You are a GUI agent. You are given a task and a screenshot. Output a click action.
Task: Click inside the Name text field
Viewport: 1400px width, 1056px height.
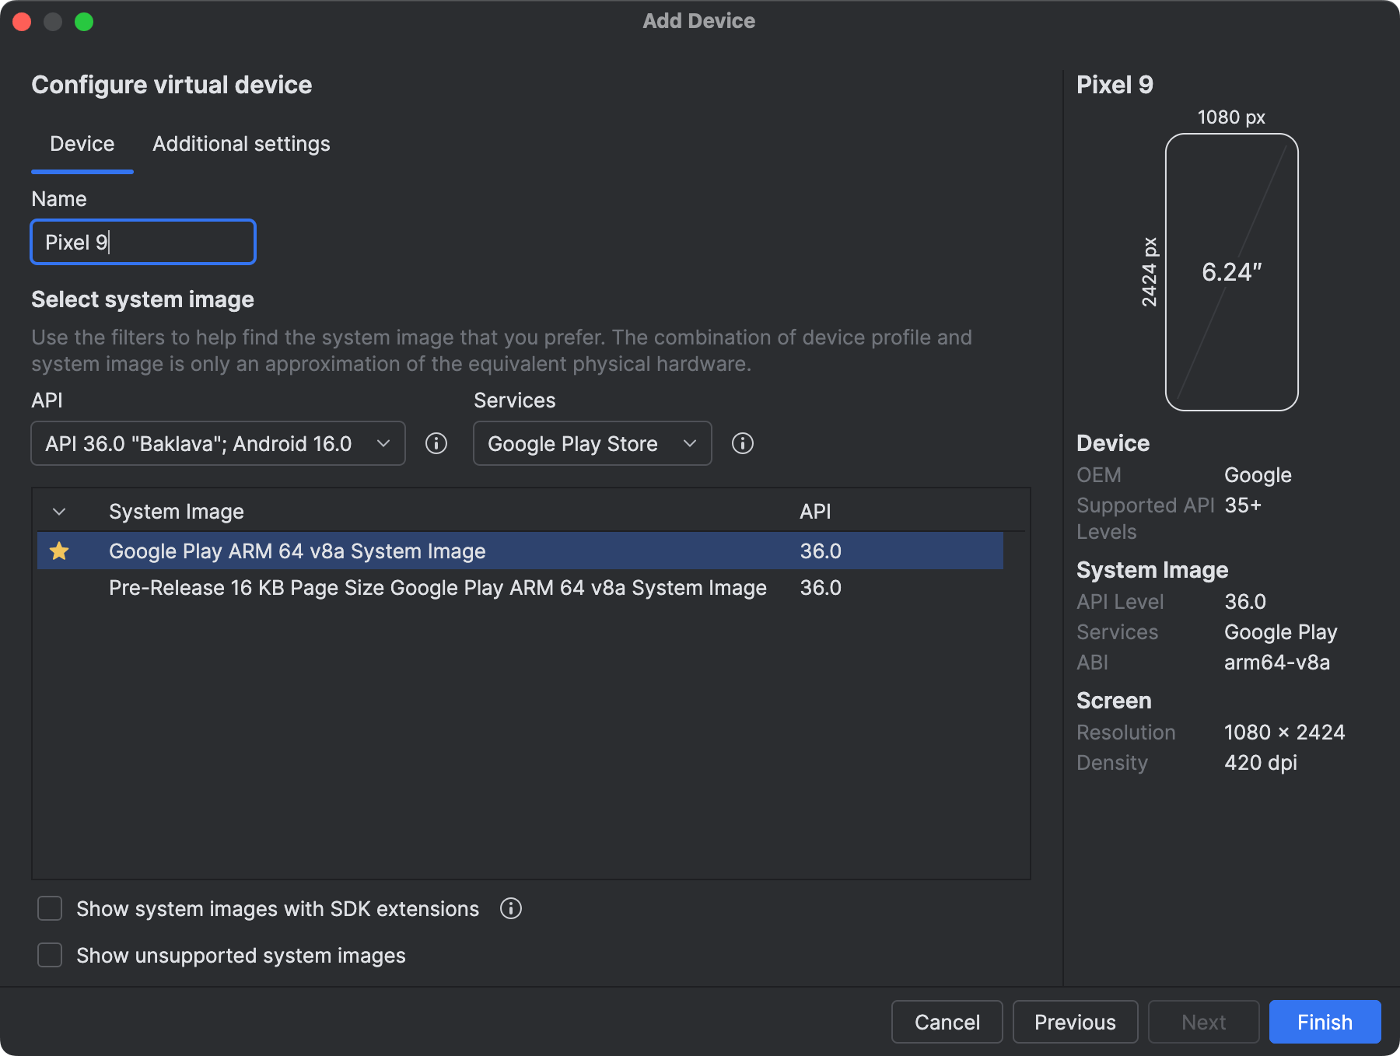coord(142,242)
